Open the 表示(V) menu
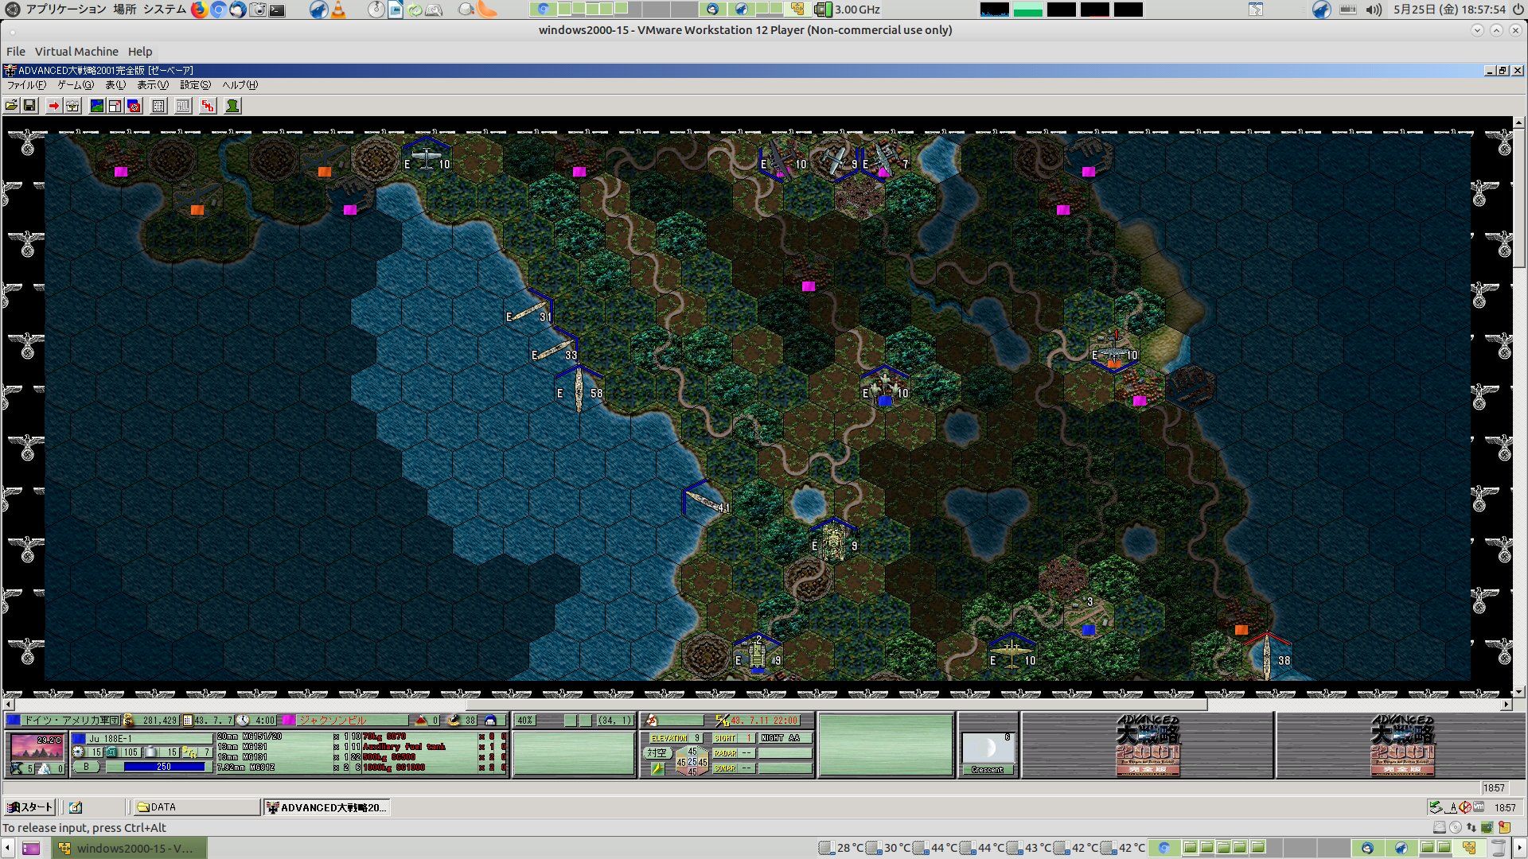The width and height of the screenshot is (1528, 859). [152, 85]
